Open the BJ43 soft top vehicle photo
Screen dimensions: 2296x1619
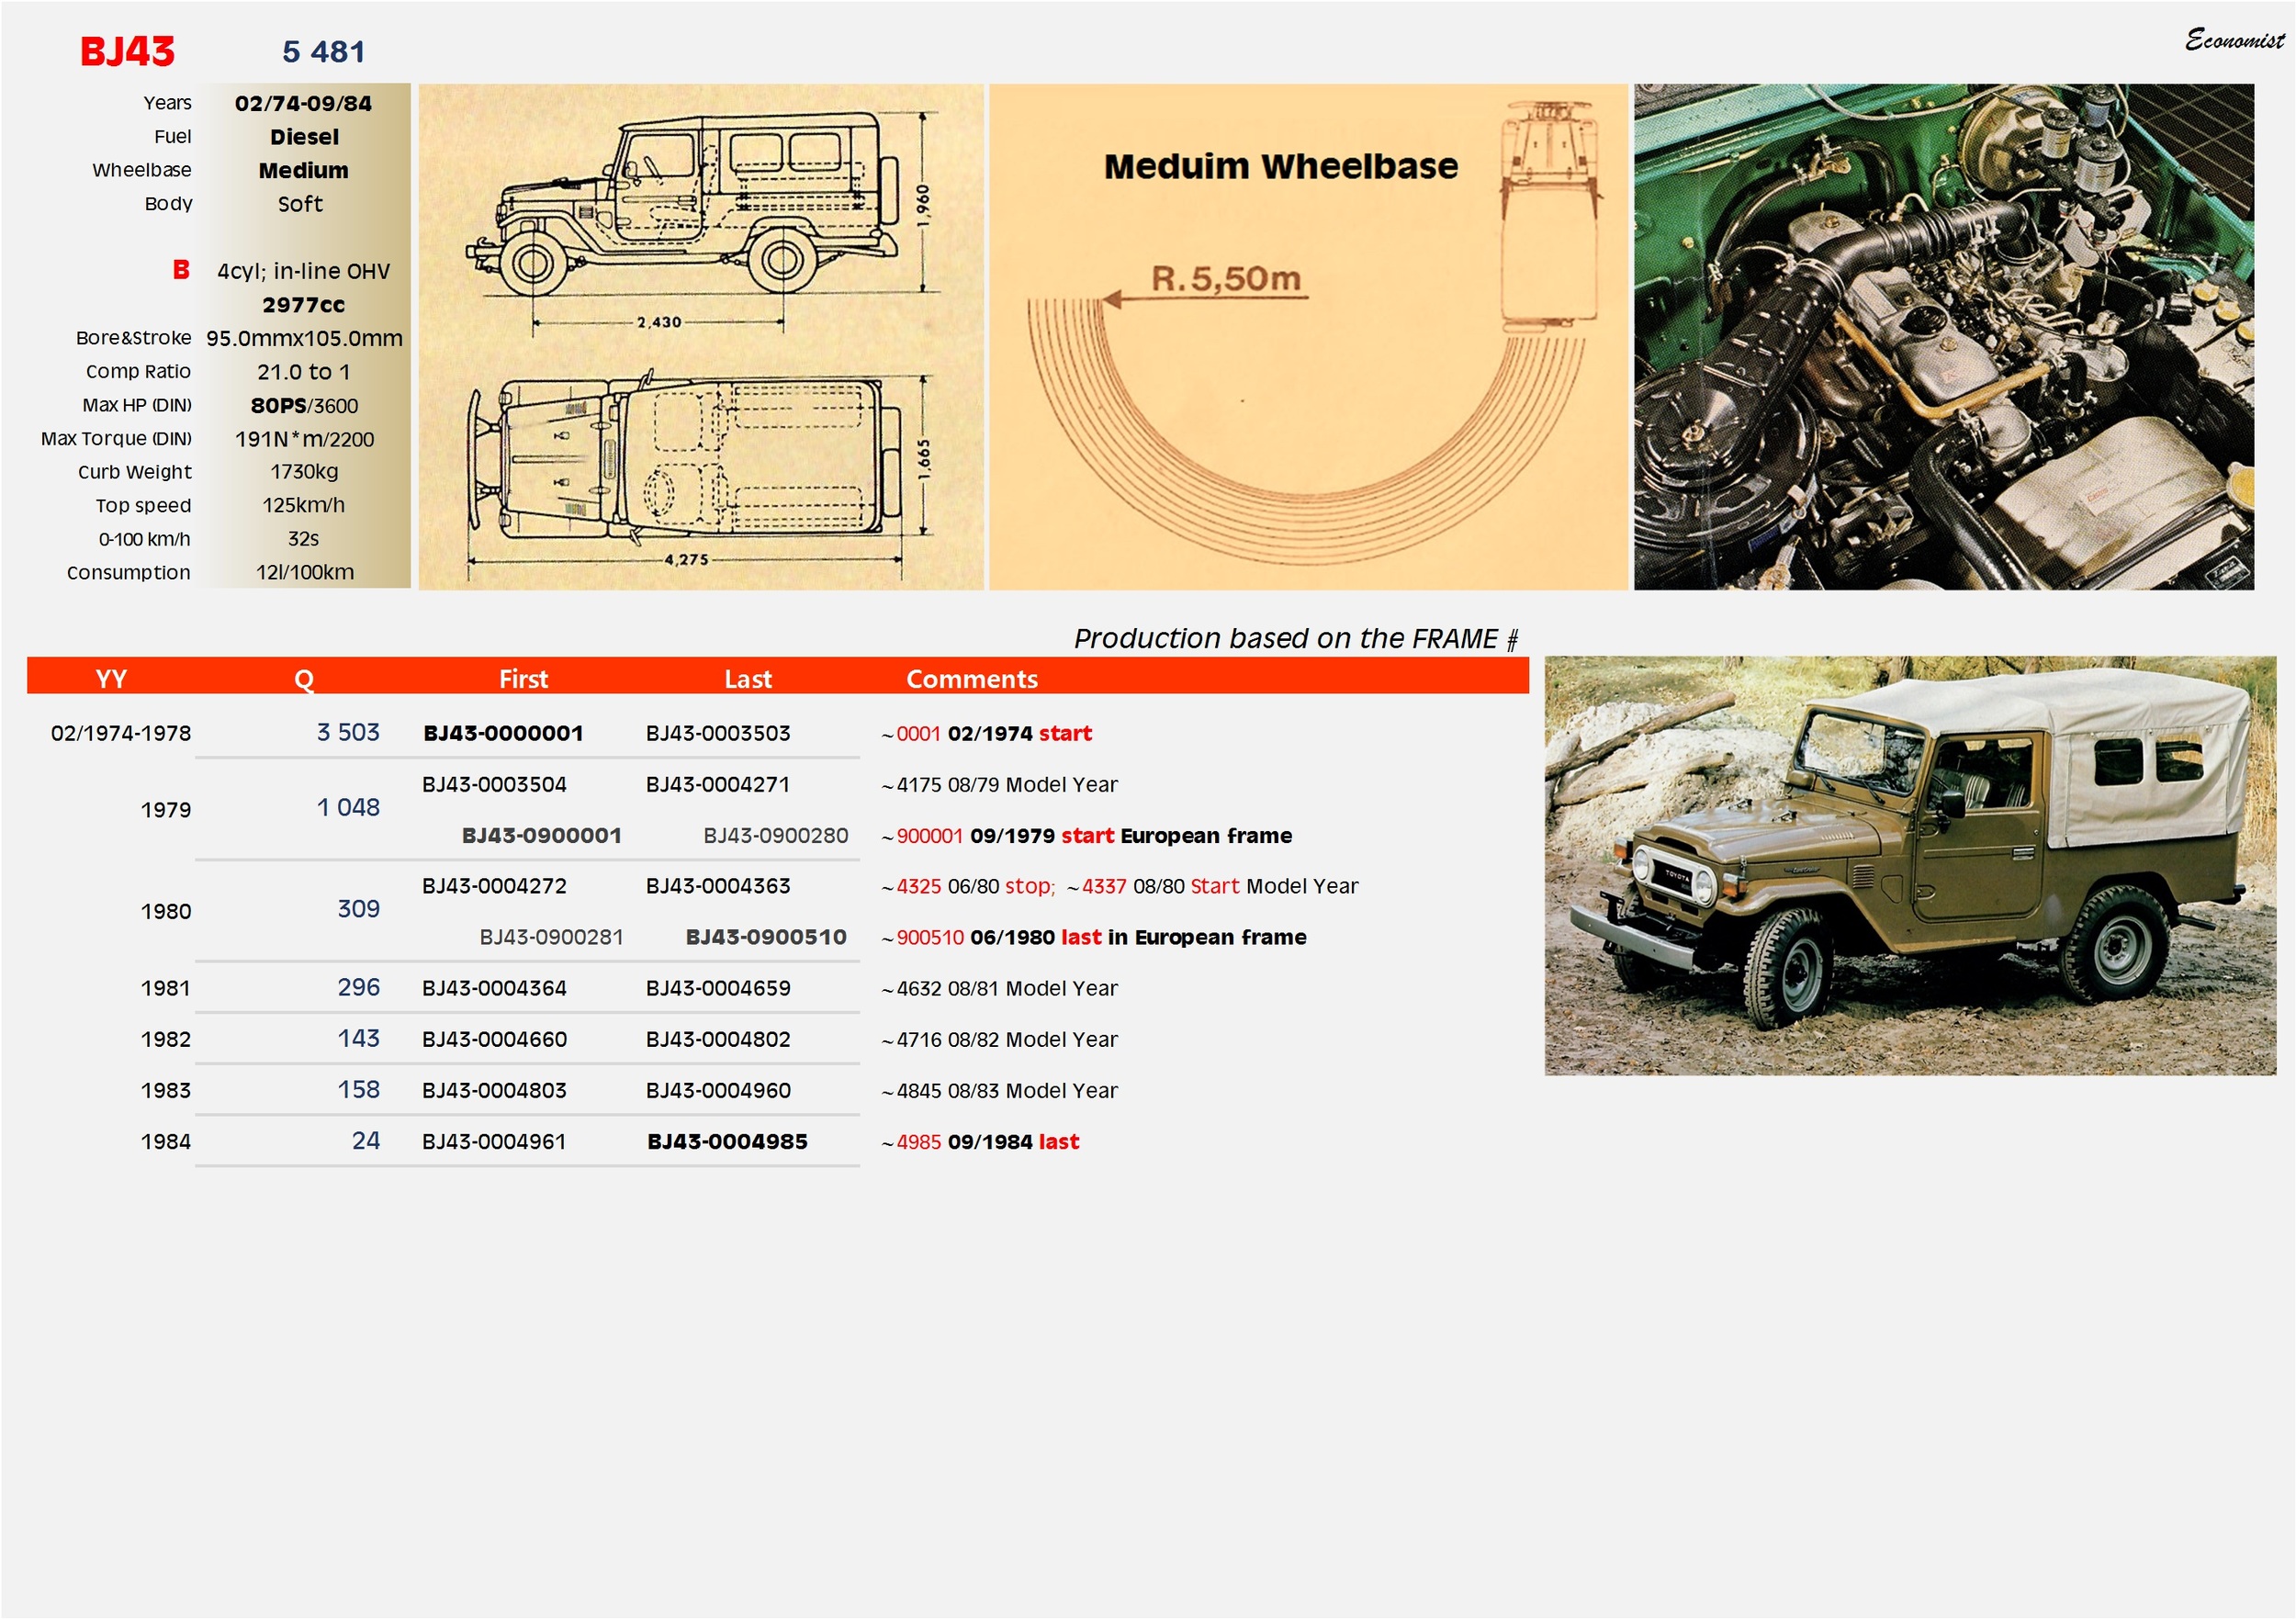click(x=1910, y=866)
